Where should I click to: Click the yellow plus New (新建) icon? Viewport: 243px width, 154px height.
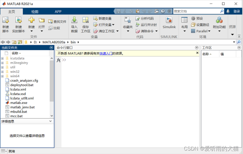[x=31, y=20]
